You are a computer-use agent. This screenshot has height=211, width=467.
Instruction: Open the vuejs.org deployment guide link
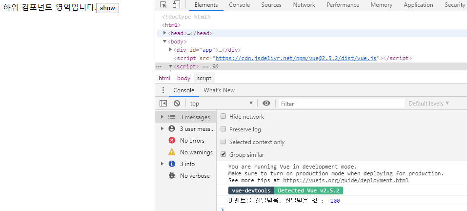346,180
